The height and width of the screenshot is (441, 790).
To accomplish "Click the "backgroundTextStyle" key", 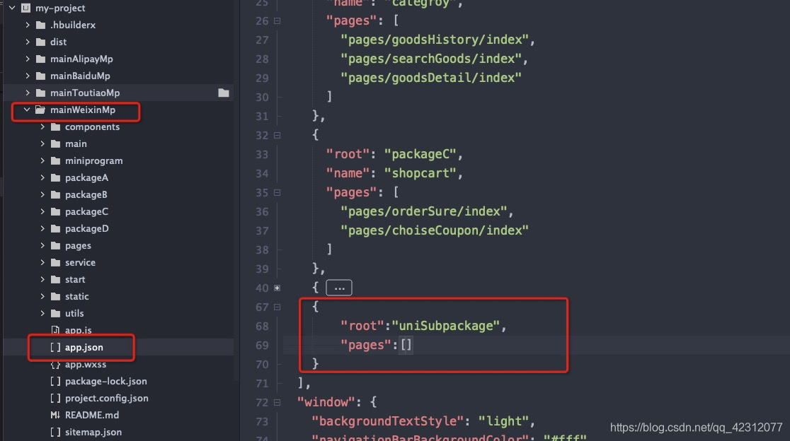I will point(387,421).
